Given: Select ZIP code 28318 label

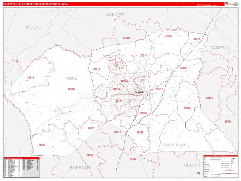Looking at the screenshot, I should click(x=209, y=98).
